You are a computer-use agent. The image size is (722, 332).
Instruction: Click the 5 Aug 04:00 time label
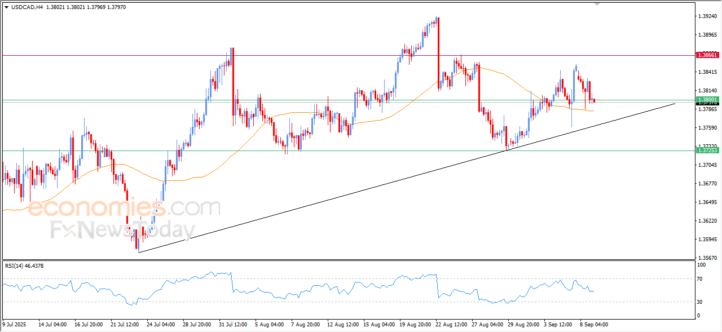pyautogui.click(x=268, y=325)
